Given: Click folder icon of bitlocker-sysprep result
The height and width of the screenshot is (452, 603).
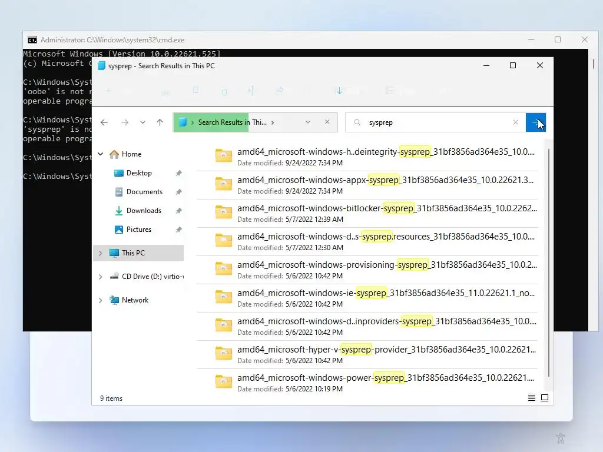Looking at the screenshot, I should pyautogui.click(x=223, y=212).
